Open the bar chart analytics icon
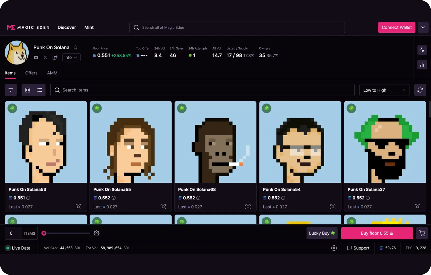The width and height of the screenshot is (431, 275). [422, 65]
